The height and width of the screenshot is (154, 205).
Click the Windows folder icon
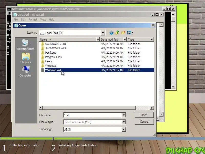(x=43, y=66)
